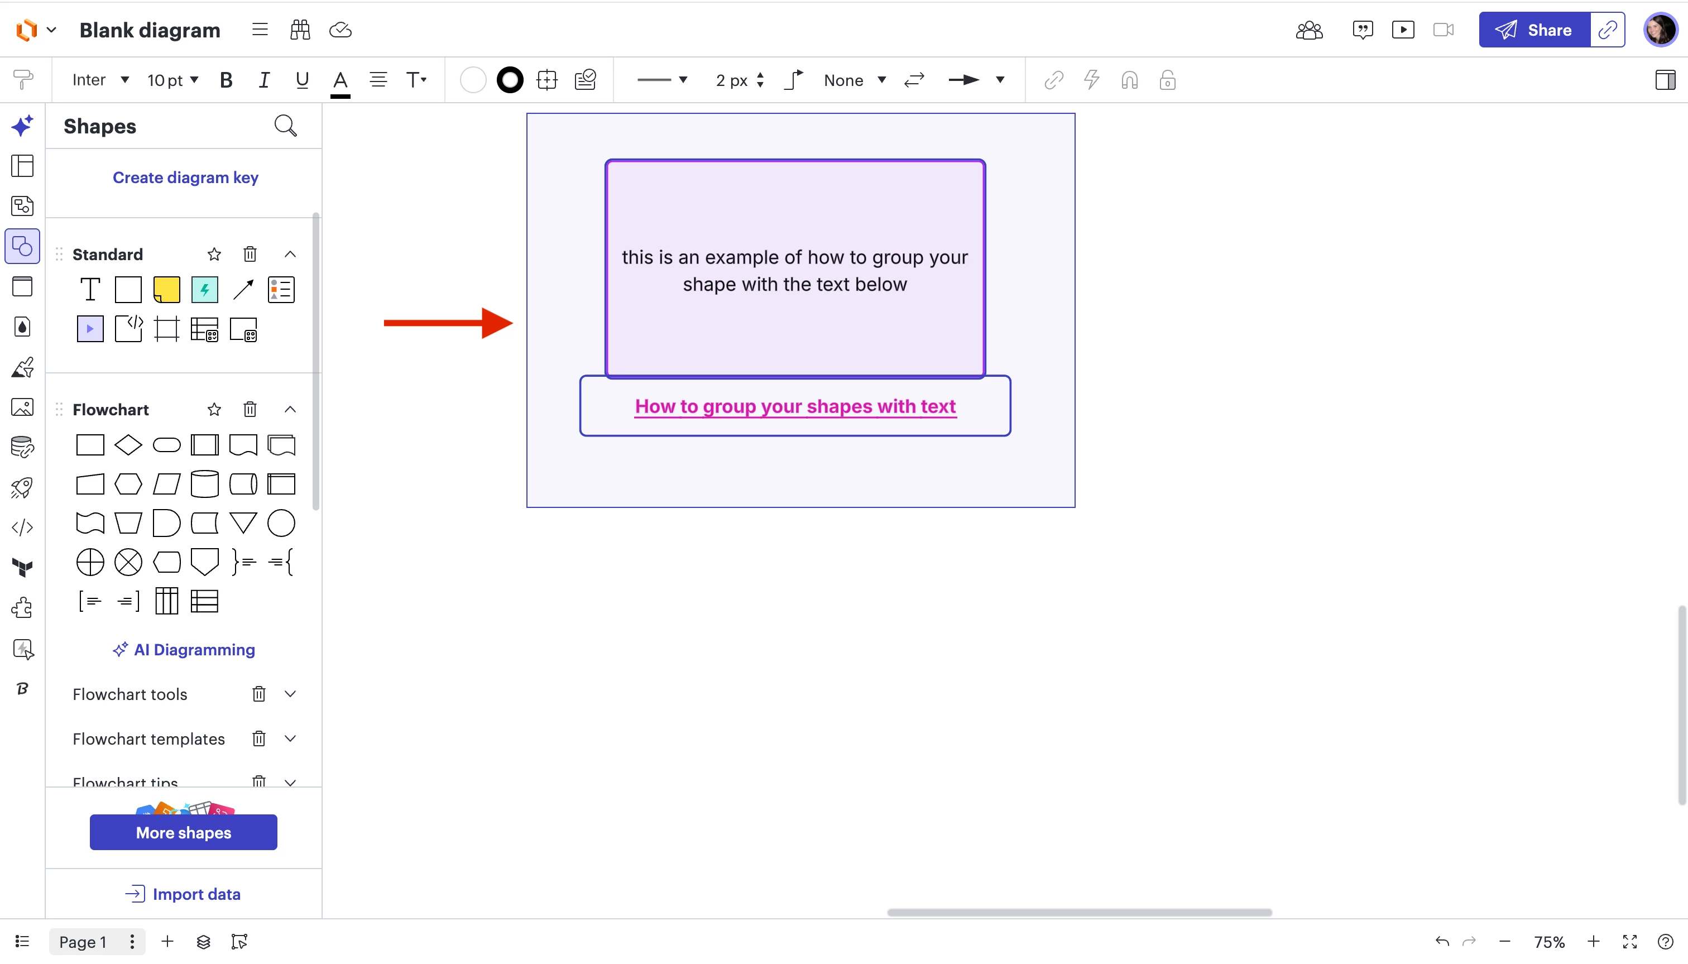Open the right side panel icon

pos(1665,80)
